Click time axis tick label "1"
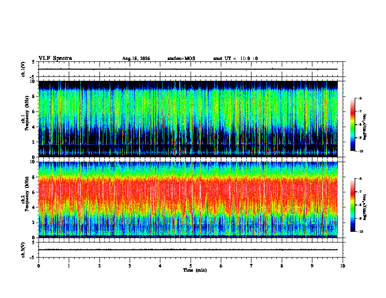 pyautogui.click(x=69, y=266)
